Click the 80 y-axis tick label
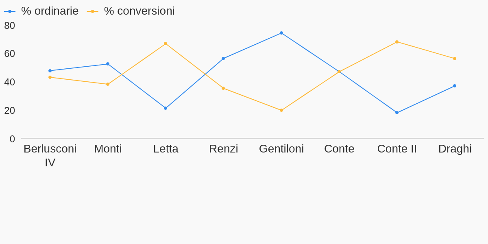This screenshot has width=488, height=244. pos(10,26)
